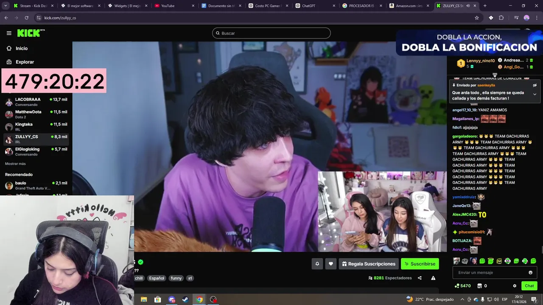Open a new Chrome tab
Viewport: 543px width, 305px height.
[x=485, y=6]
